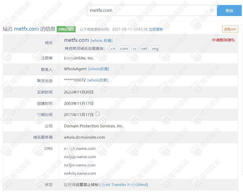Click the page's vertical scrollbar on the right

pos(242,100)
